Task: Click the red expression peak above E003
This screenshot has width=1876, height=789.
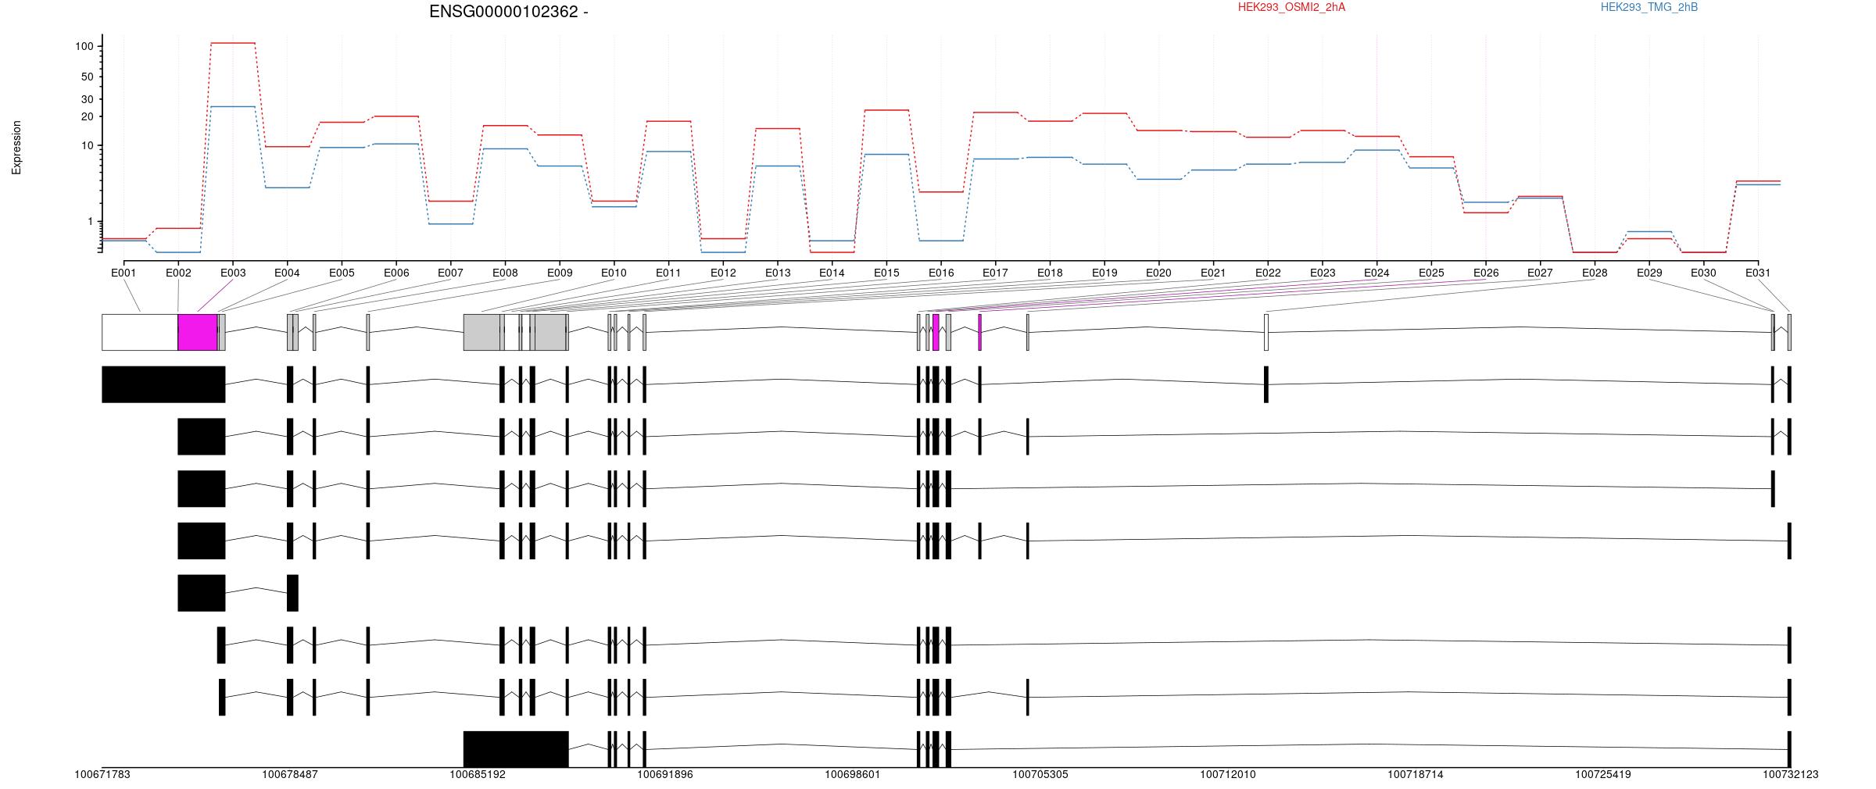Action: pyautogui.click(x=233, y=43)
